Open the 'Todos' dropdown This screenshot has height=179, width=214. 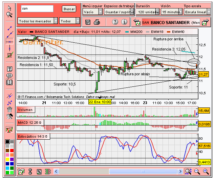pyautogui.click(x=69, y=21)
